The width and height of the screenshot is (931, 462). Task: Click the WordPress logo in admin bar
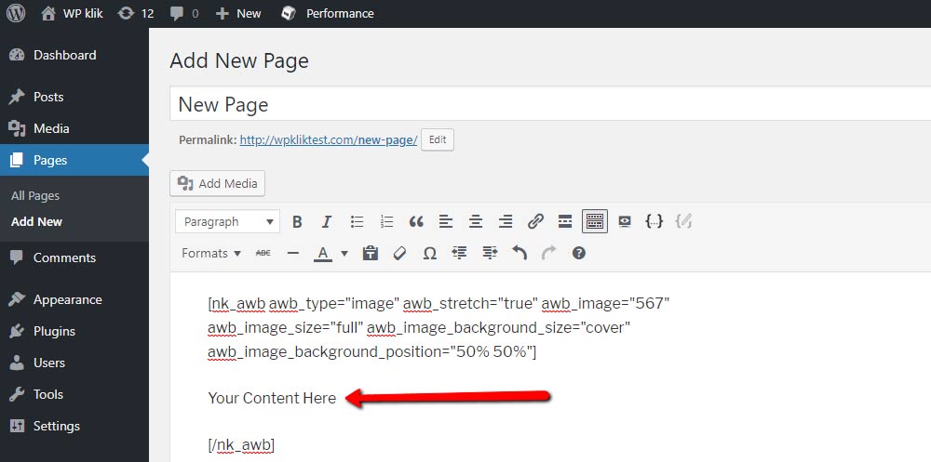16,13
